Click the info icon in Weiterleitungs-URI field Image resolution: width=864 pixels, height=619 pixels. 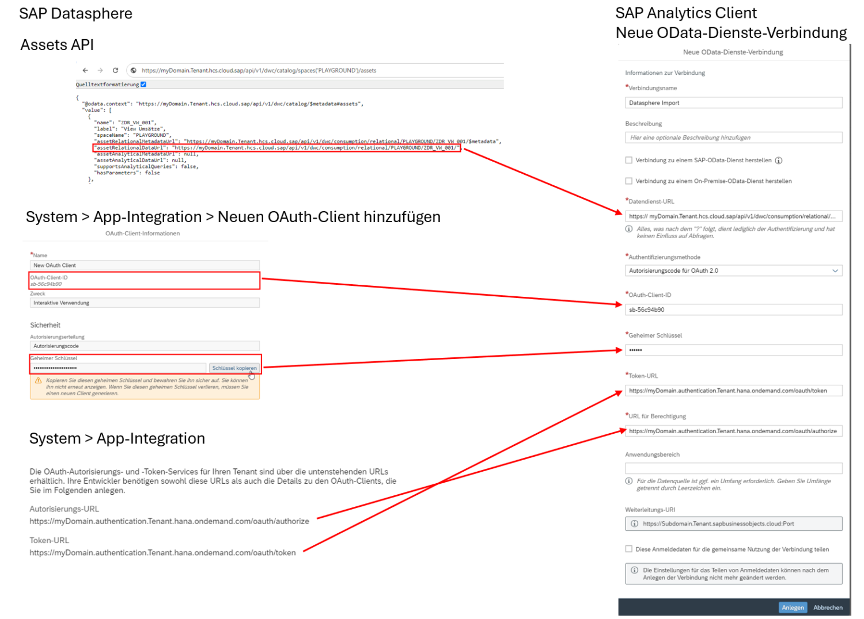click(x=634, y=524)
